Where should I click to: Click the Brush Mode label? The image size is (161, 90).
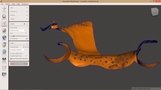pos(14,28)
